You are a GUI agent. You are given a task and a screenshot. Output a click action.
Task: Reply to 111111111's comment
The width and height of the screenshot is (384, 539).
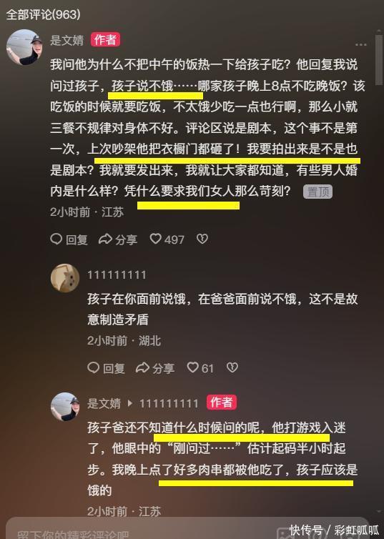click(106, 368)
